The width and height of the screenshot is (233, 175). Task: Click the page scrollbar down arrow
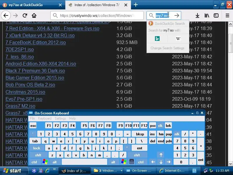(x=230, y=164)
